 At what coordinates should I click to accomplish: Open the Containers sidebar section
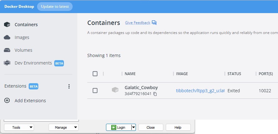click(26, 25)
